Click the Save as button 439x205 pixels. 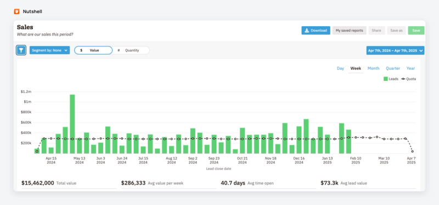(x=396, y=31)
